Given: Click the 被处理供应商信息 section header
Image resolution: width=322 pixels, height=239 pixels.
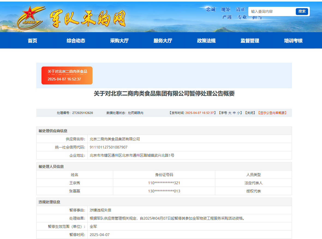Looking at the screenshot, I should tap(53, 131).
